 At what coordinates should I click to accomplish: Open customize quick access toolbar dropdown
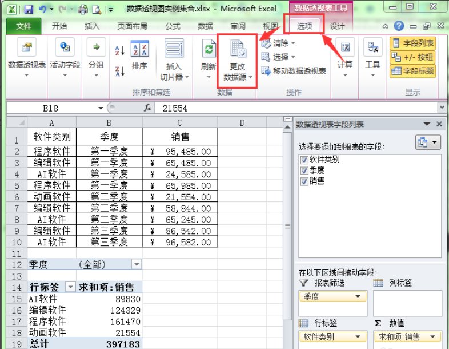click(x=110, y=10)
